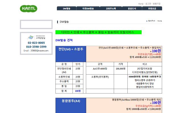The image size is (182, 113).
Task: Click phone number 010-3590-3599
Action: click(36, 47)
